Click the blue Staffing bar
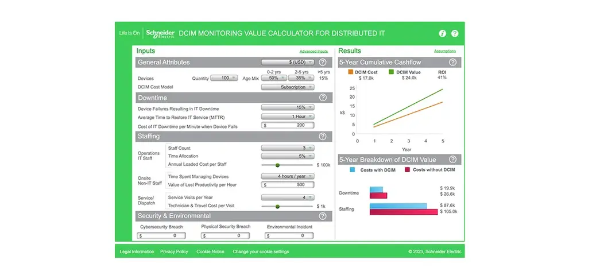This screenshot has height=279, width=596. pyautogui.click(x=398, y=206)
